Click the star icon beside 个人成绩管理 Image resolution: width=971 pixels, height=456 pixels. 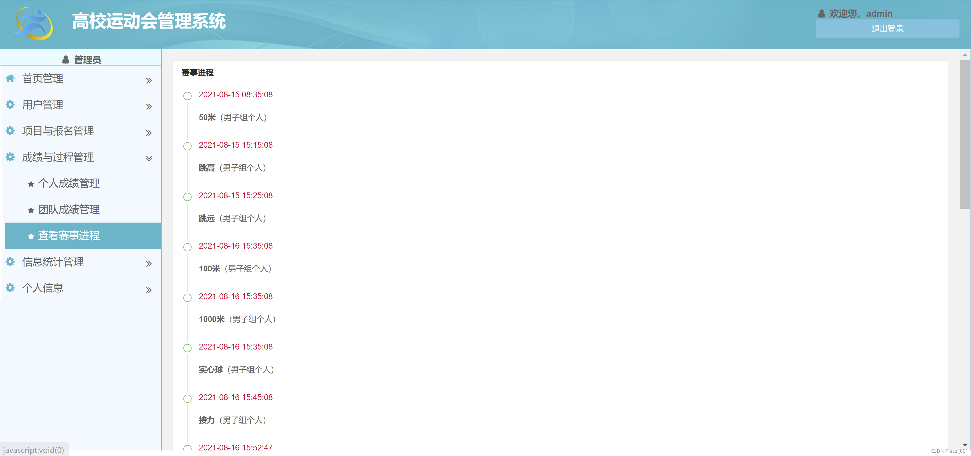click(31, 184)
